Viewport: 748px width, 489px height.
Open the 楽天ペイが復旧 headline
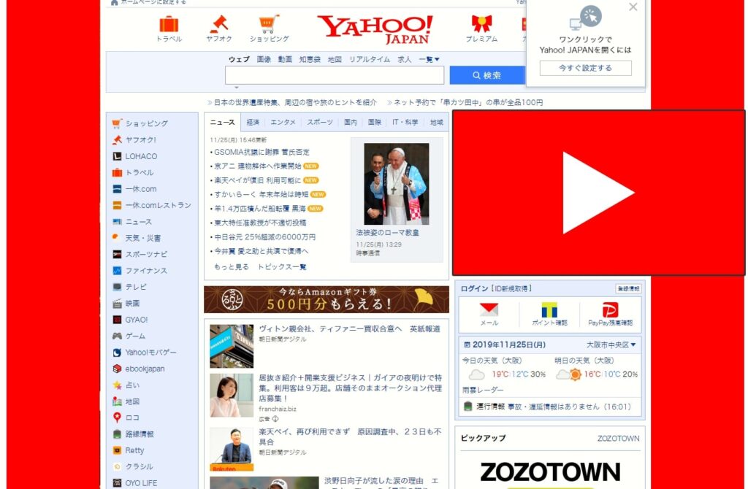[258, 180]
